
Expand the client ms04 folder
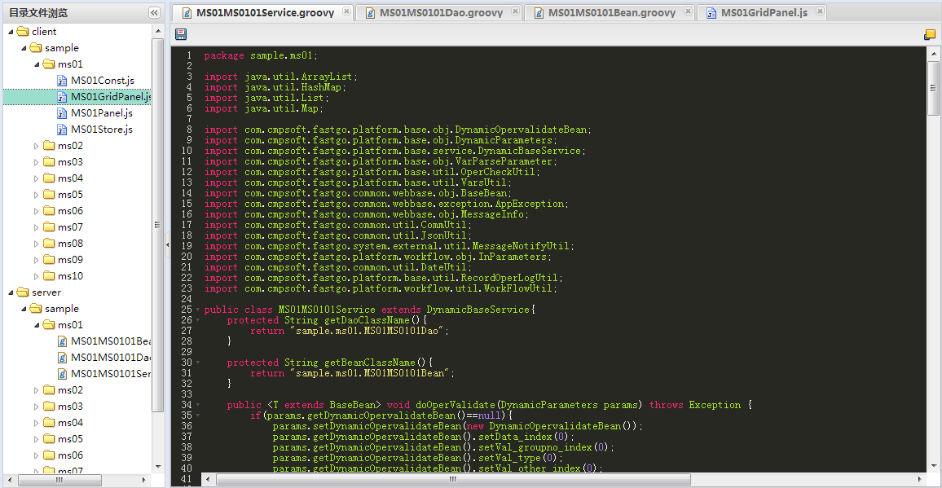(36, 178)
